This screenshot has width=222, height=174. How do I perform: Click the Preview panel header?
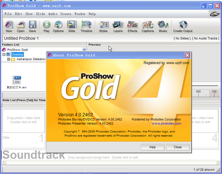[x=154, y=45]
